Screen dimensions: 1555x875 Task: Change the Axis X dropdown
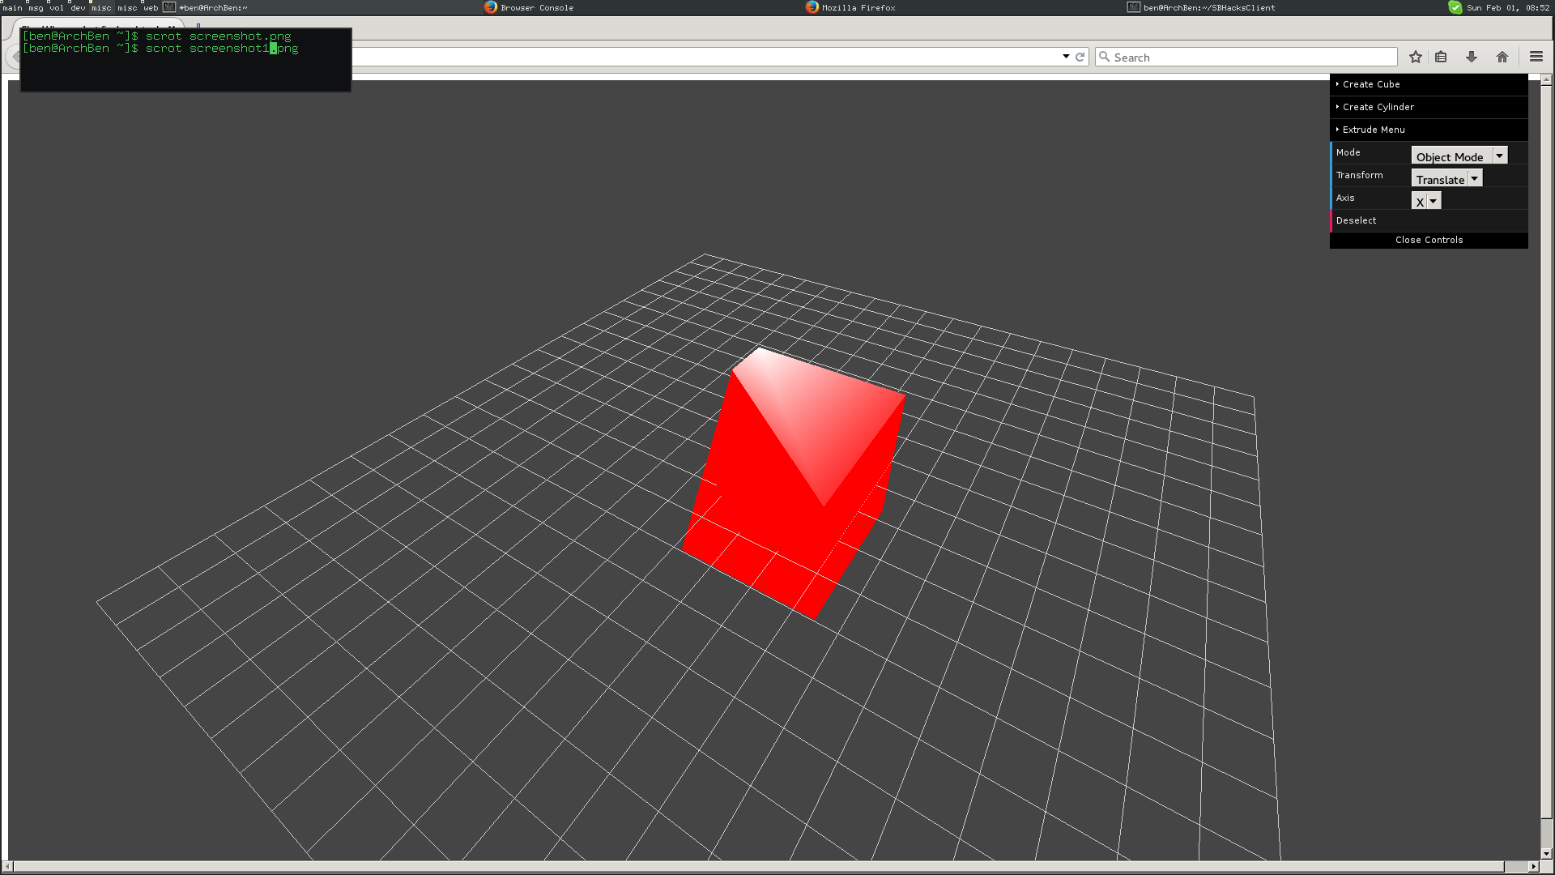[1425, 201]
